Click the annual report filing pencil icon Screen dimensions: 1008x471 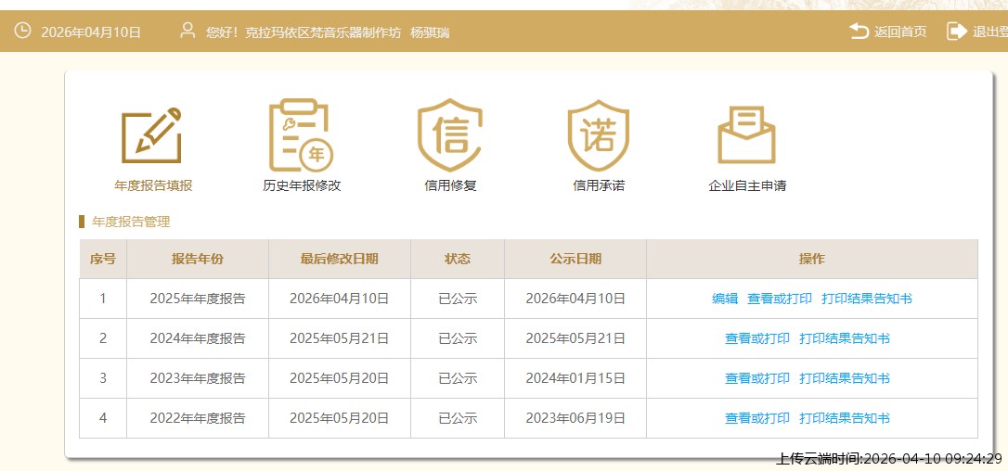tap(152, 135)
